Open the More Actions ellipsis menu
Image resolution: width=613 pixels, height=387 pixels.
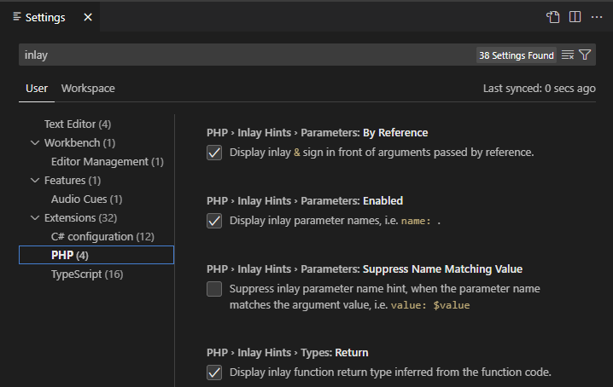pyautogui.click(x=597, y=17)
